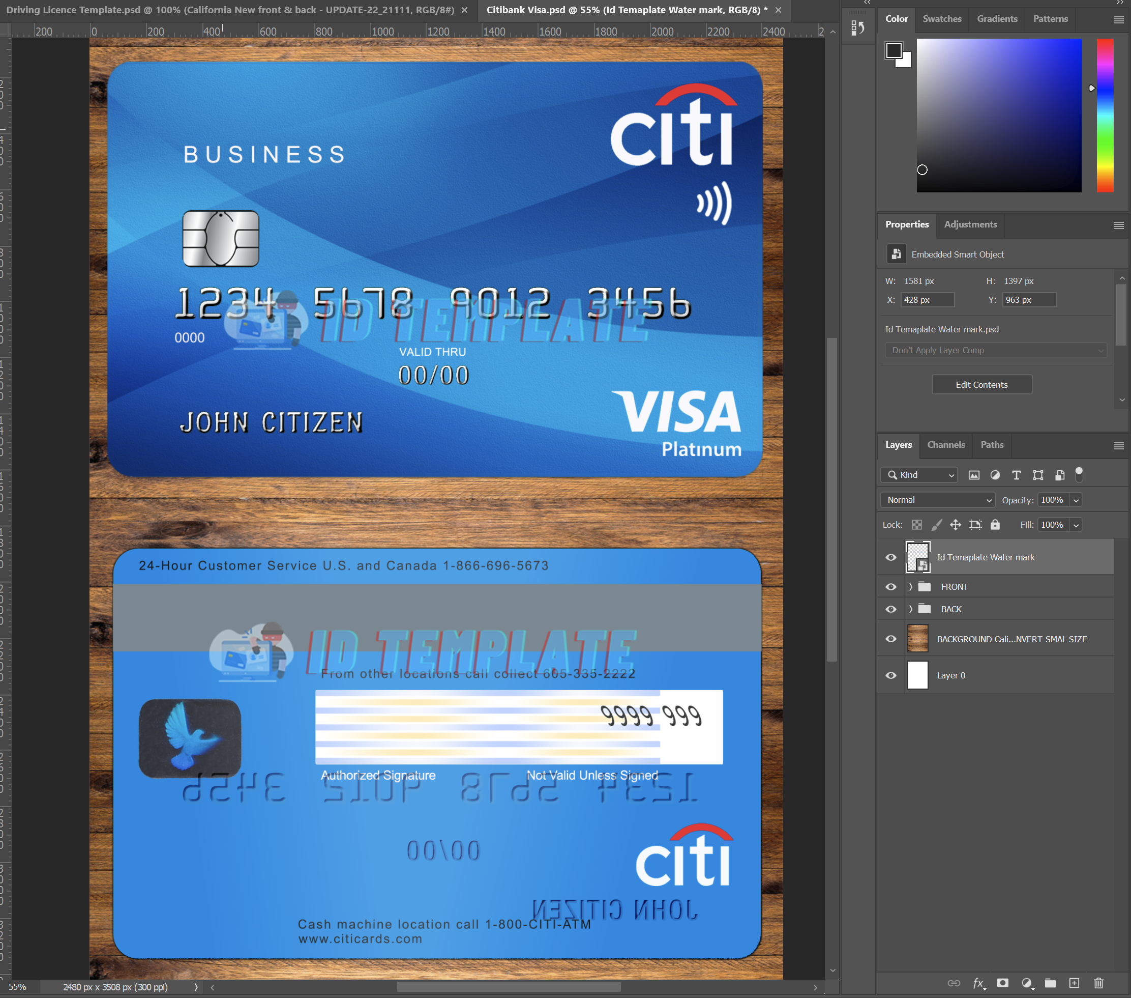Select the Id Temaplate Water mark thumbnail

pyautogui.click(x=918, y=557)
